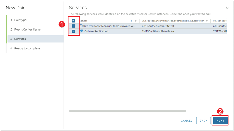Click the vc.7ad5aaae column header

click(220, 21)
